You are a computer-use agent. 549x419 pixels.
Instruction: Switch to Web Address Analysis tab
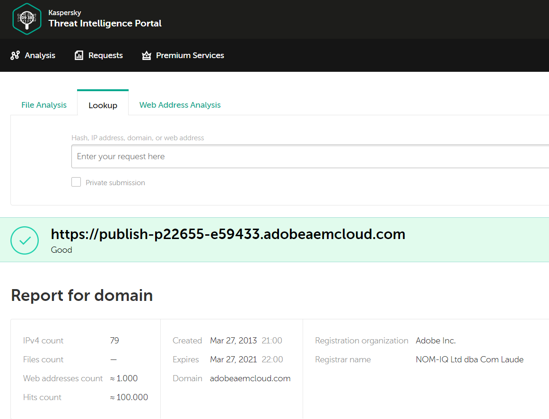[180, 105]
